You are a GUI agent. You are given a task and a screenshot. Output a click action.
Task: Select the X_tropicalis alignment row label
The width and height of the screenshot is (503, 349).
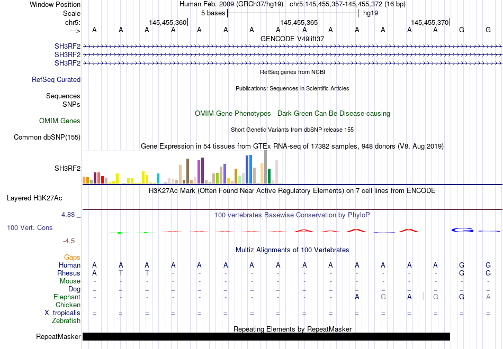coord(62,313)
